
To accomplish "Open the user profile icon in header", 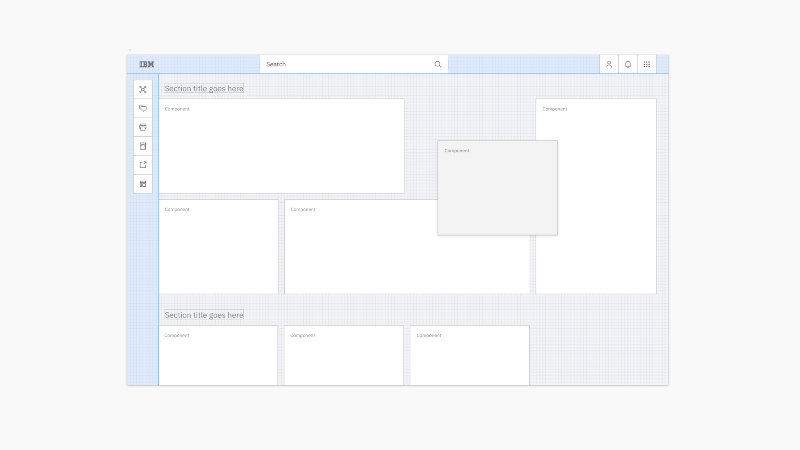I will click(609, 64).
